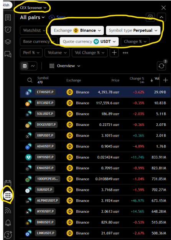
Task: Open the chats speech bubble icon
Action: pyautogui.click(x=8, y=54)
